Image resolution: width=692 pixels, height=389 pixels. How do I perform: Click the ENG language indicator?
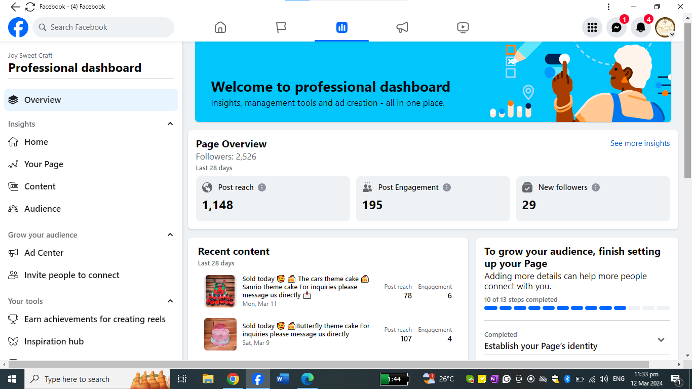pos(619,379)
